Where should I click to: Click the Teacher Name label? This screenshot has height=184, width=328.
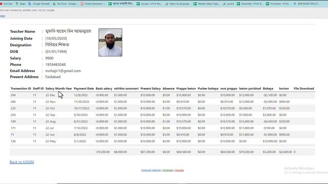[x=23, y=32]
